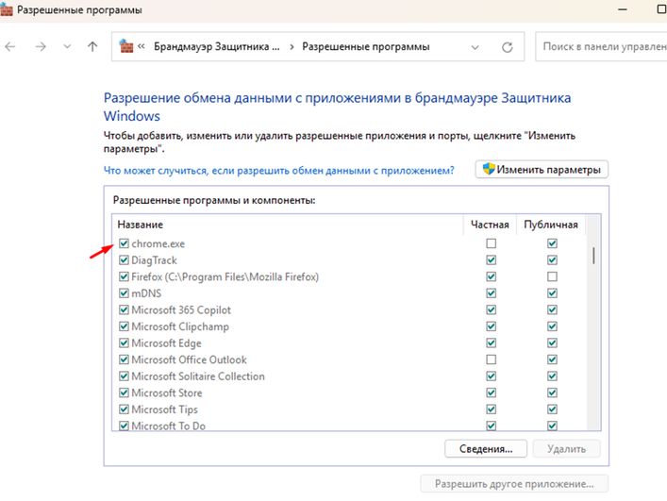
Task: Go up one level arrow
Action: (x=92, y=46)
